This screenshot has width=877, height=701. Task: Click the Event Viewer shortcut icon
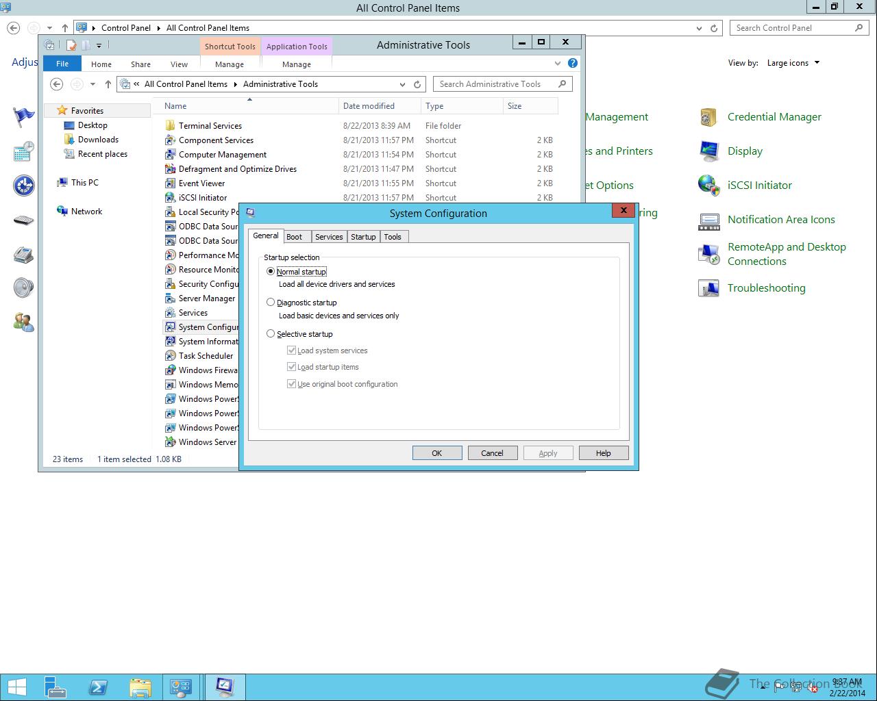[x=171, y=183]
